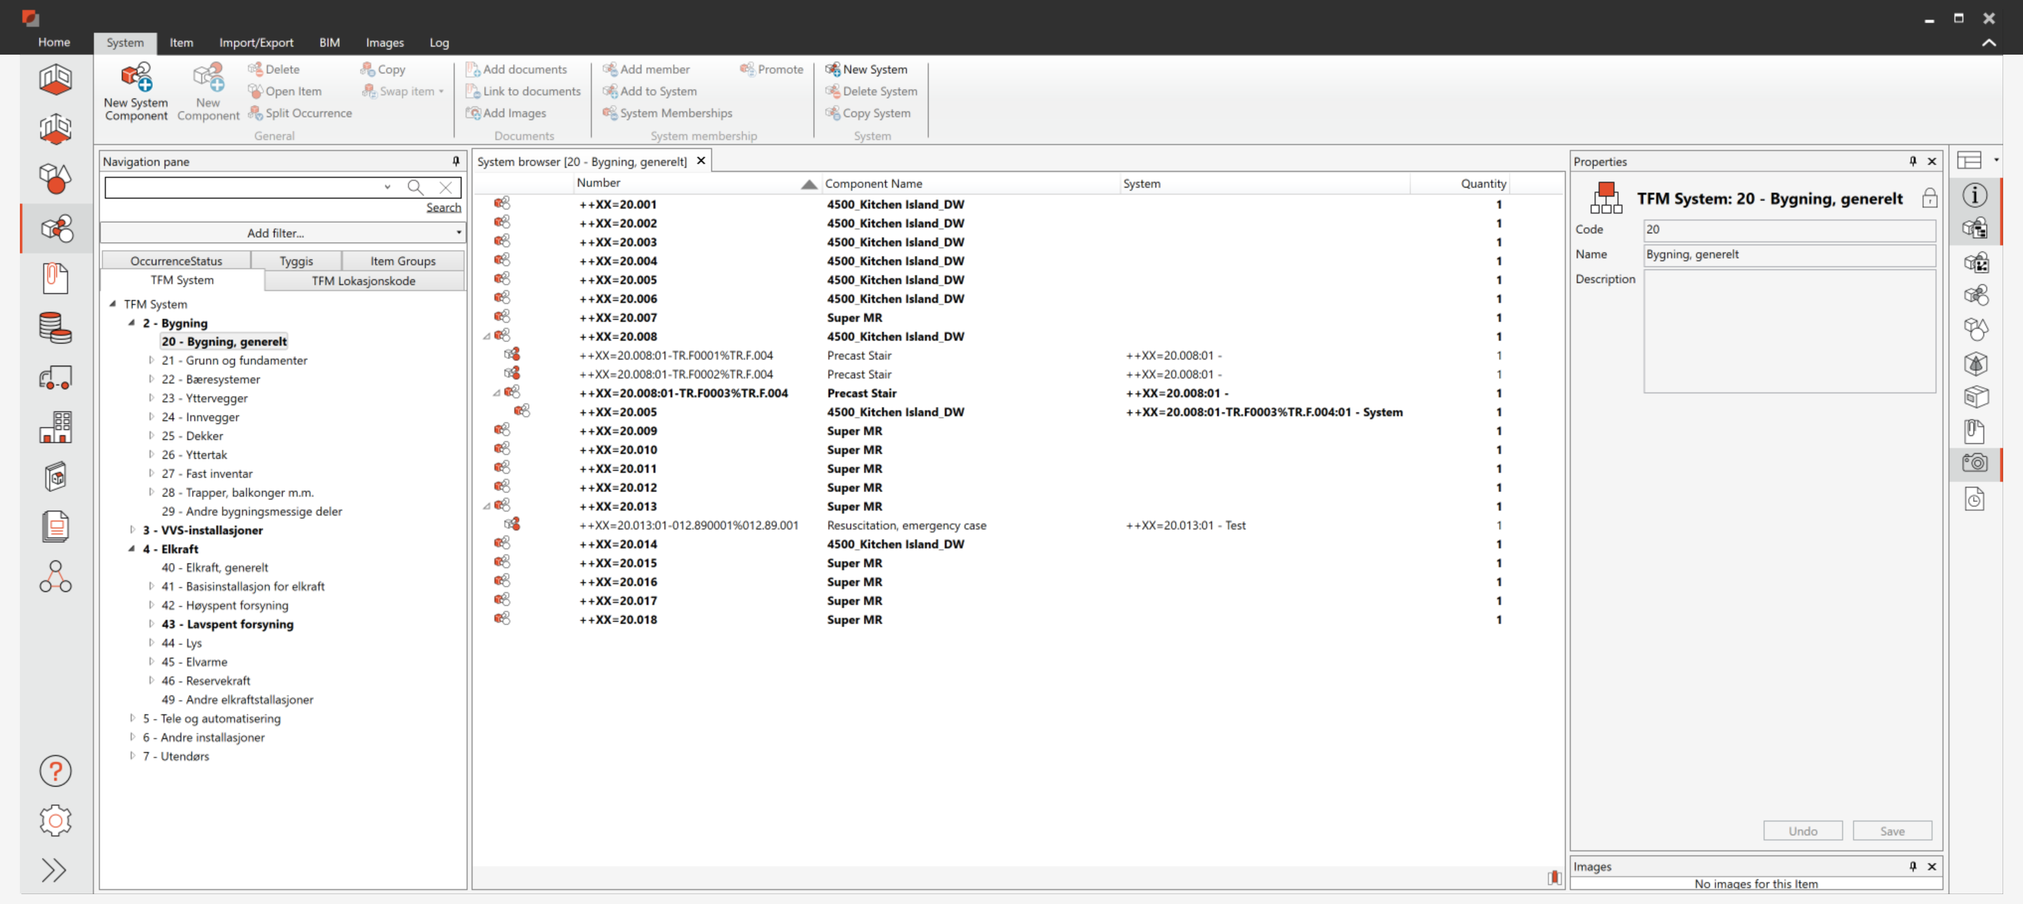Pin the Navigation pane
This screenshot has height=904, width=2023.
[x=456, y=161]
